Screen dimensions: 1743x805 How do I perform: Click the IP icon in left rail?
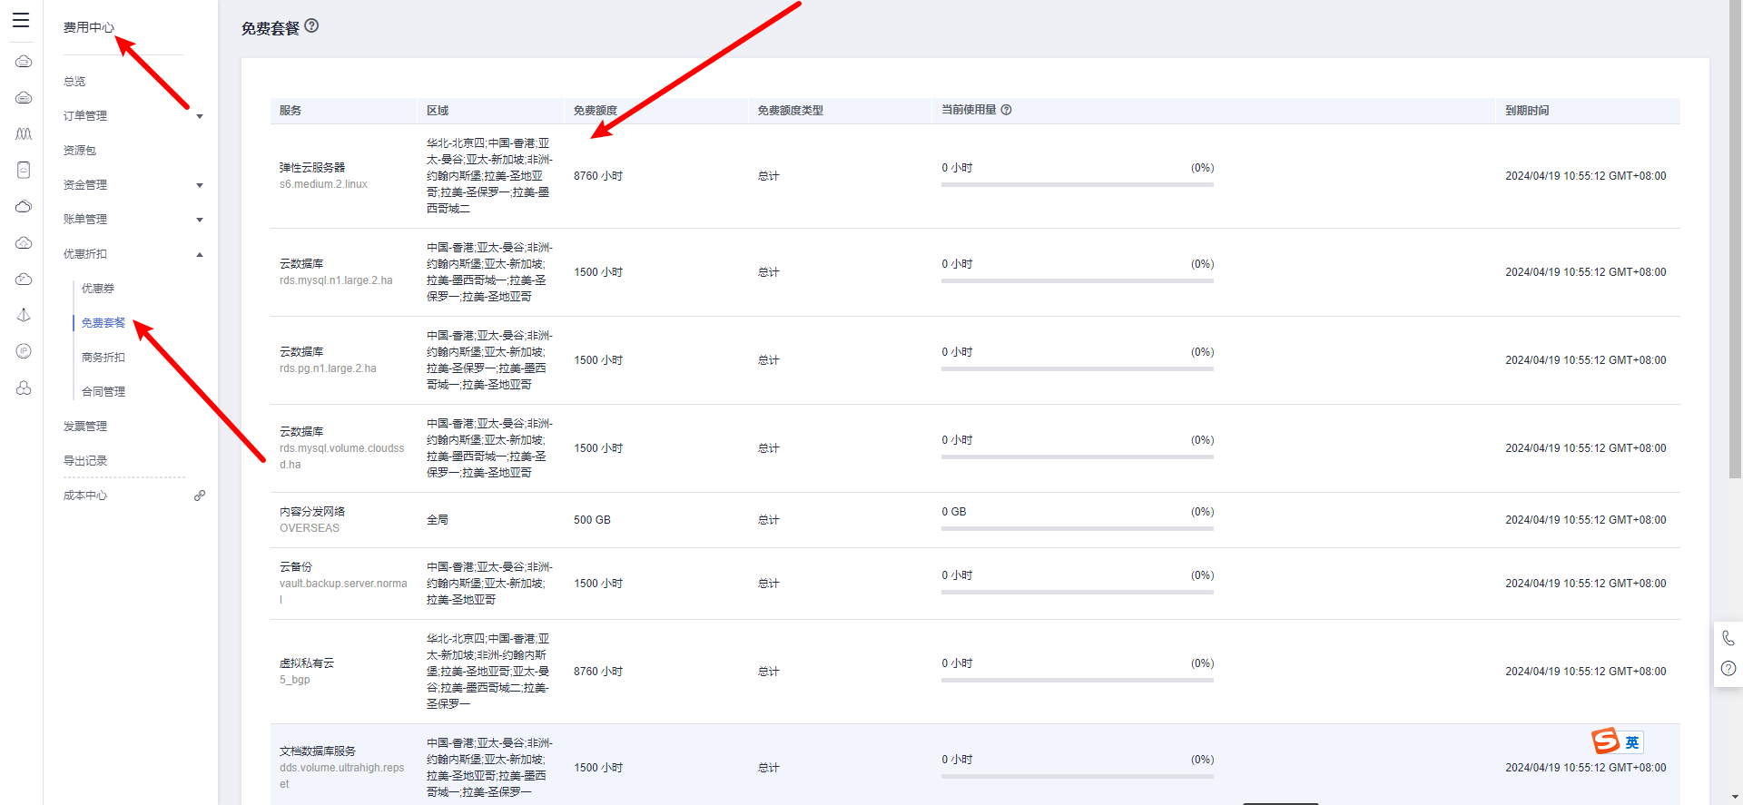[x=24, y=351]
